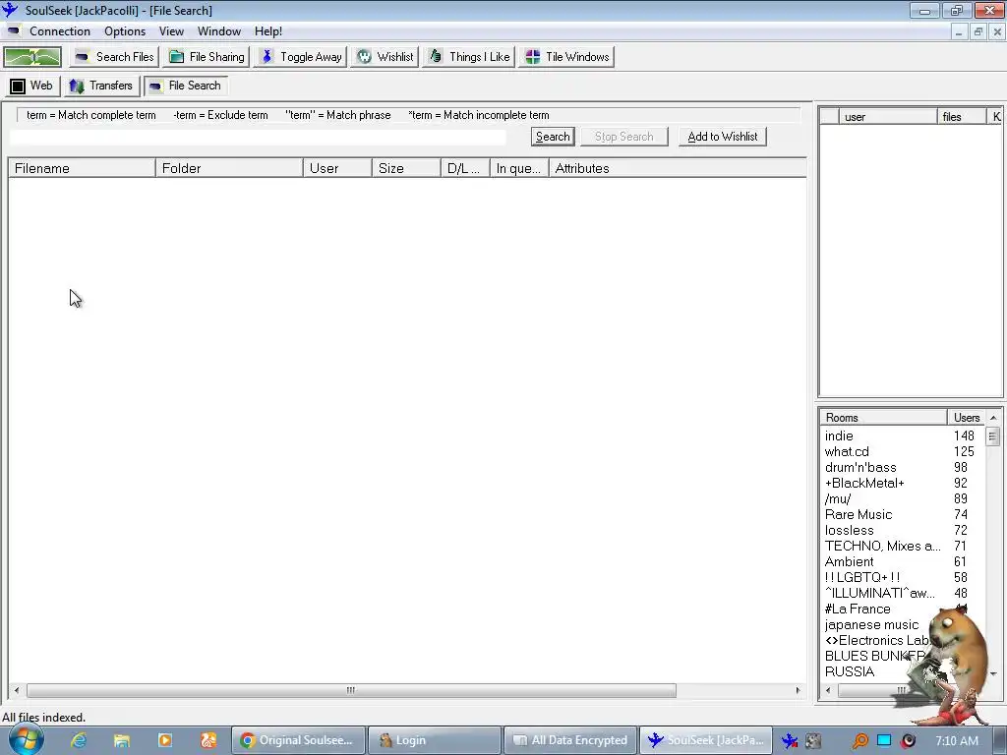Open Search Files from the toolbar
The image size is (1007, 755).
click(x=114, y=56)
